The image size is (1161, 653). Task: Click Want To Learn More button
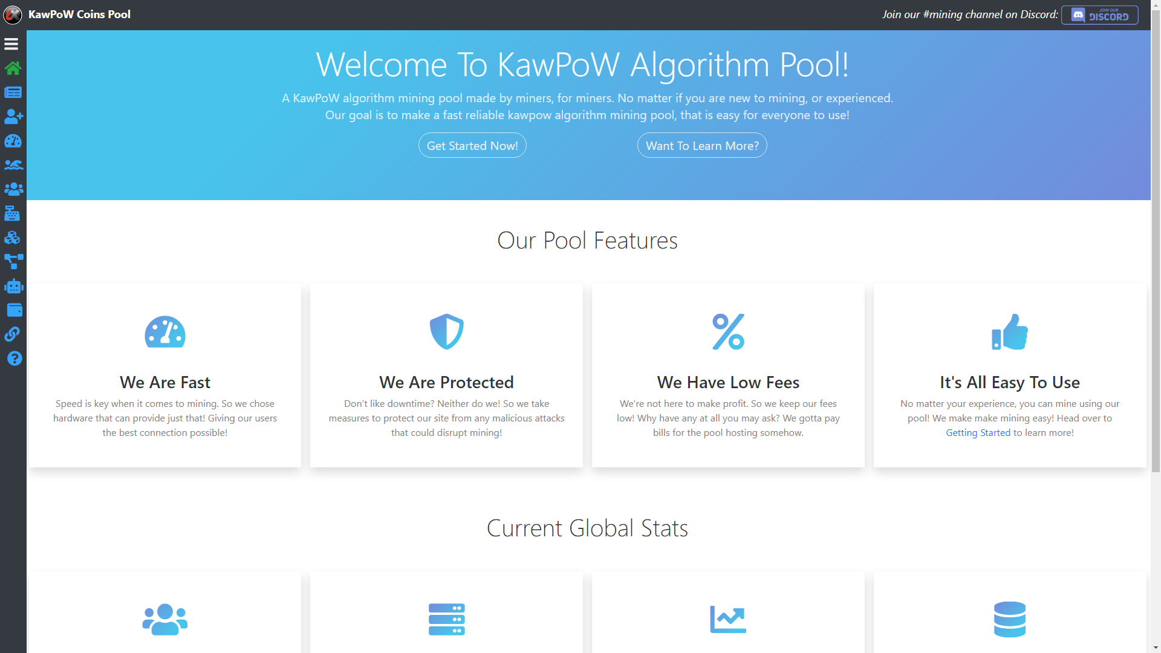coord(701,145)
